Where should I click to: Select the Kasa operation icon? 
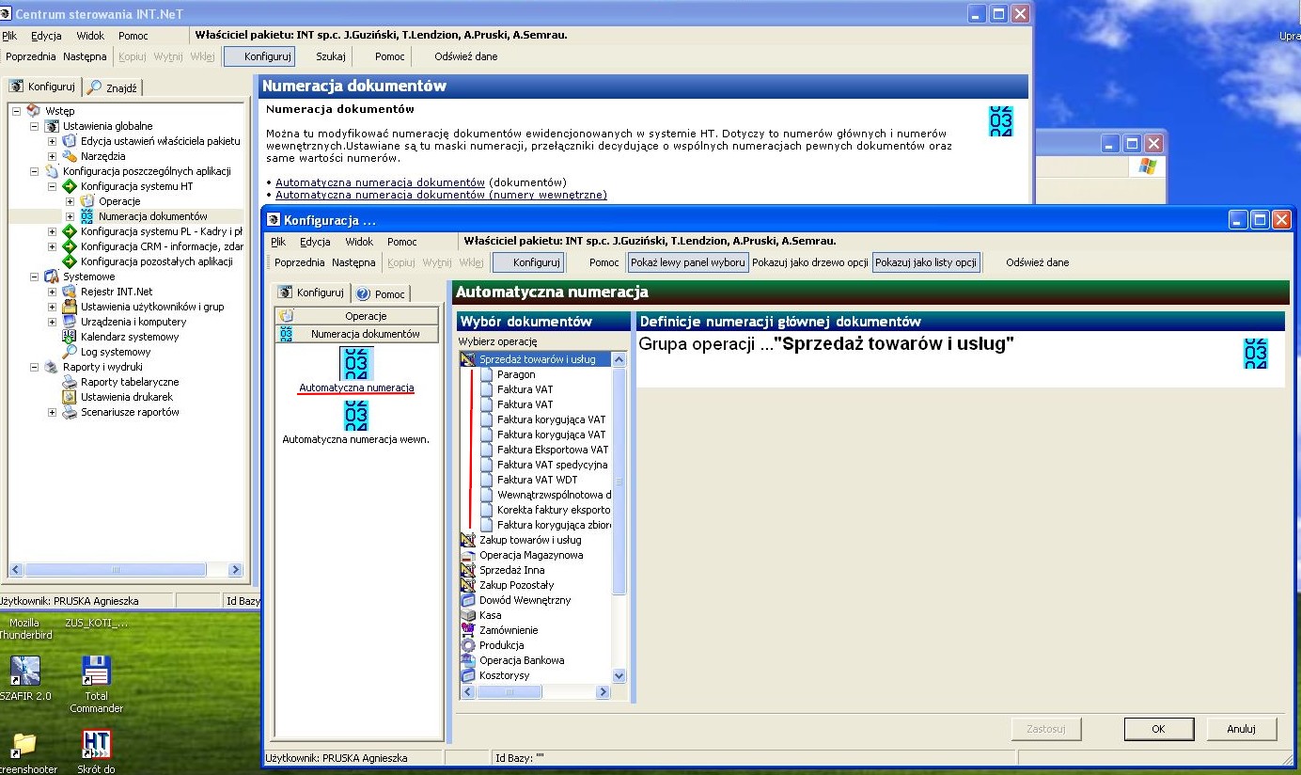469,615
